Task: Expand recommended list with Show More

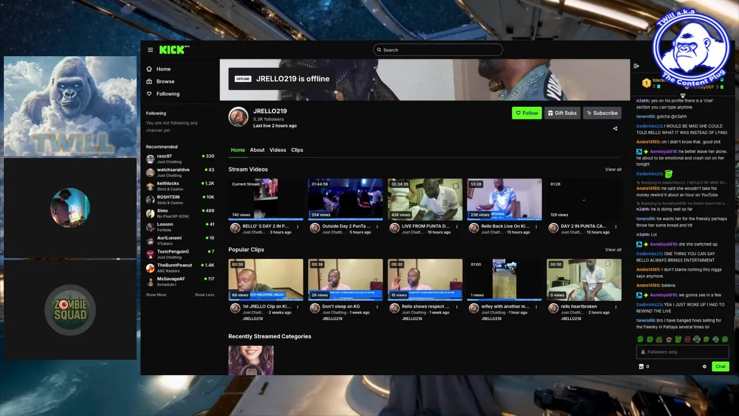Action: (156, 295)
